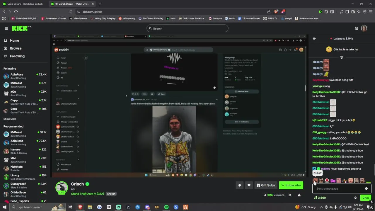The height and width of the screenshot is (211, 375).
Task: Open Linkzy Call of Duty channel
Action: [25, 177]
